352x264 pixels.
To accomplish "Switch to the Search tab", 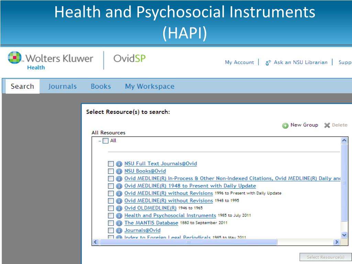I will (x=22, y=86).
